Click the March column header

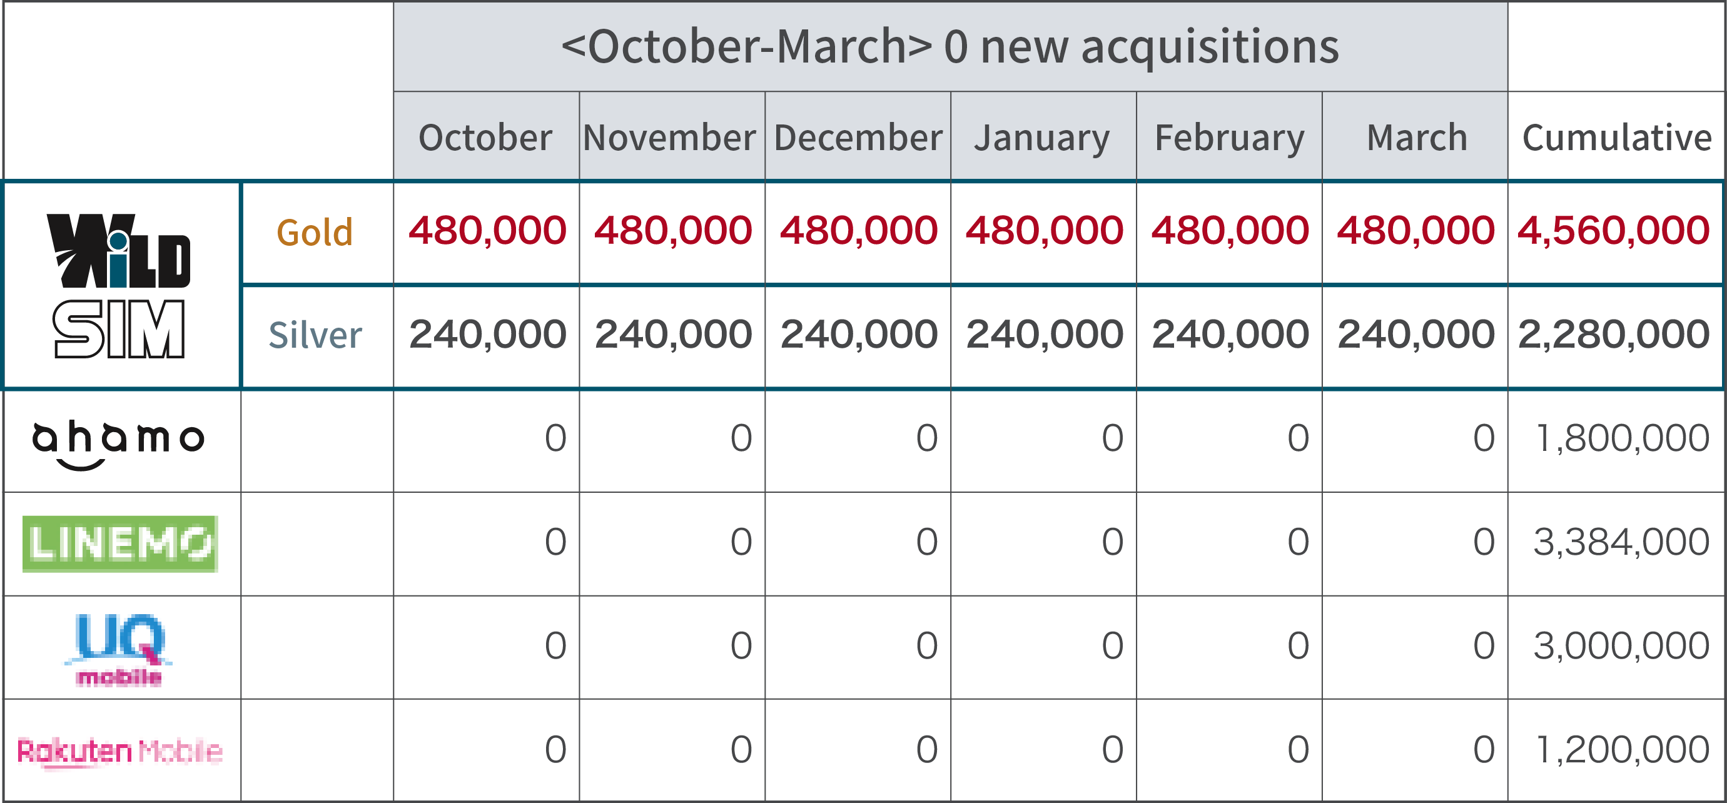[1417, 138]
